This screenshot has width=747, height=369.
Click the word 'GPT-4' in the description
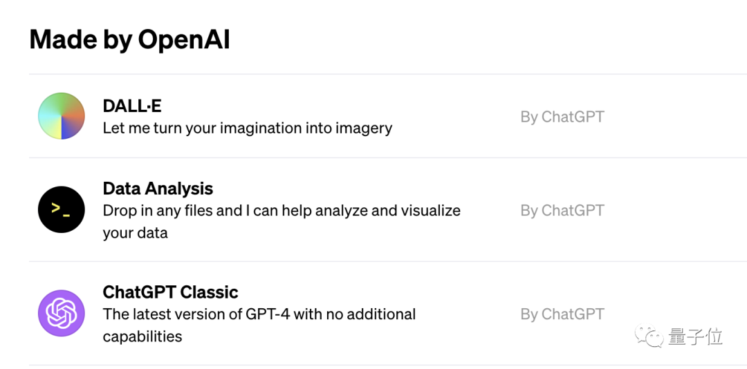[x=268, y=314]
